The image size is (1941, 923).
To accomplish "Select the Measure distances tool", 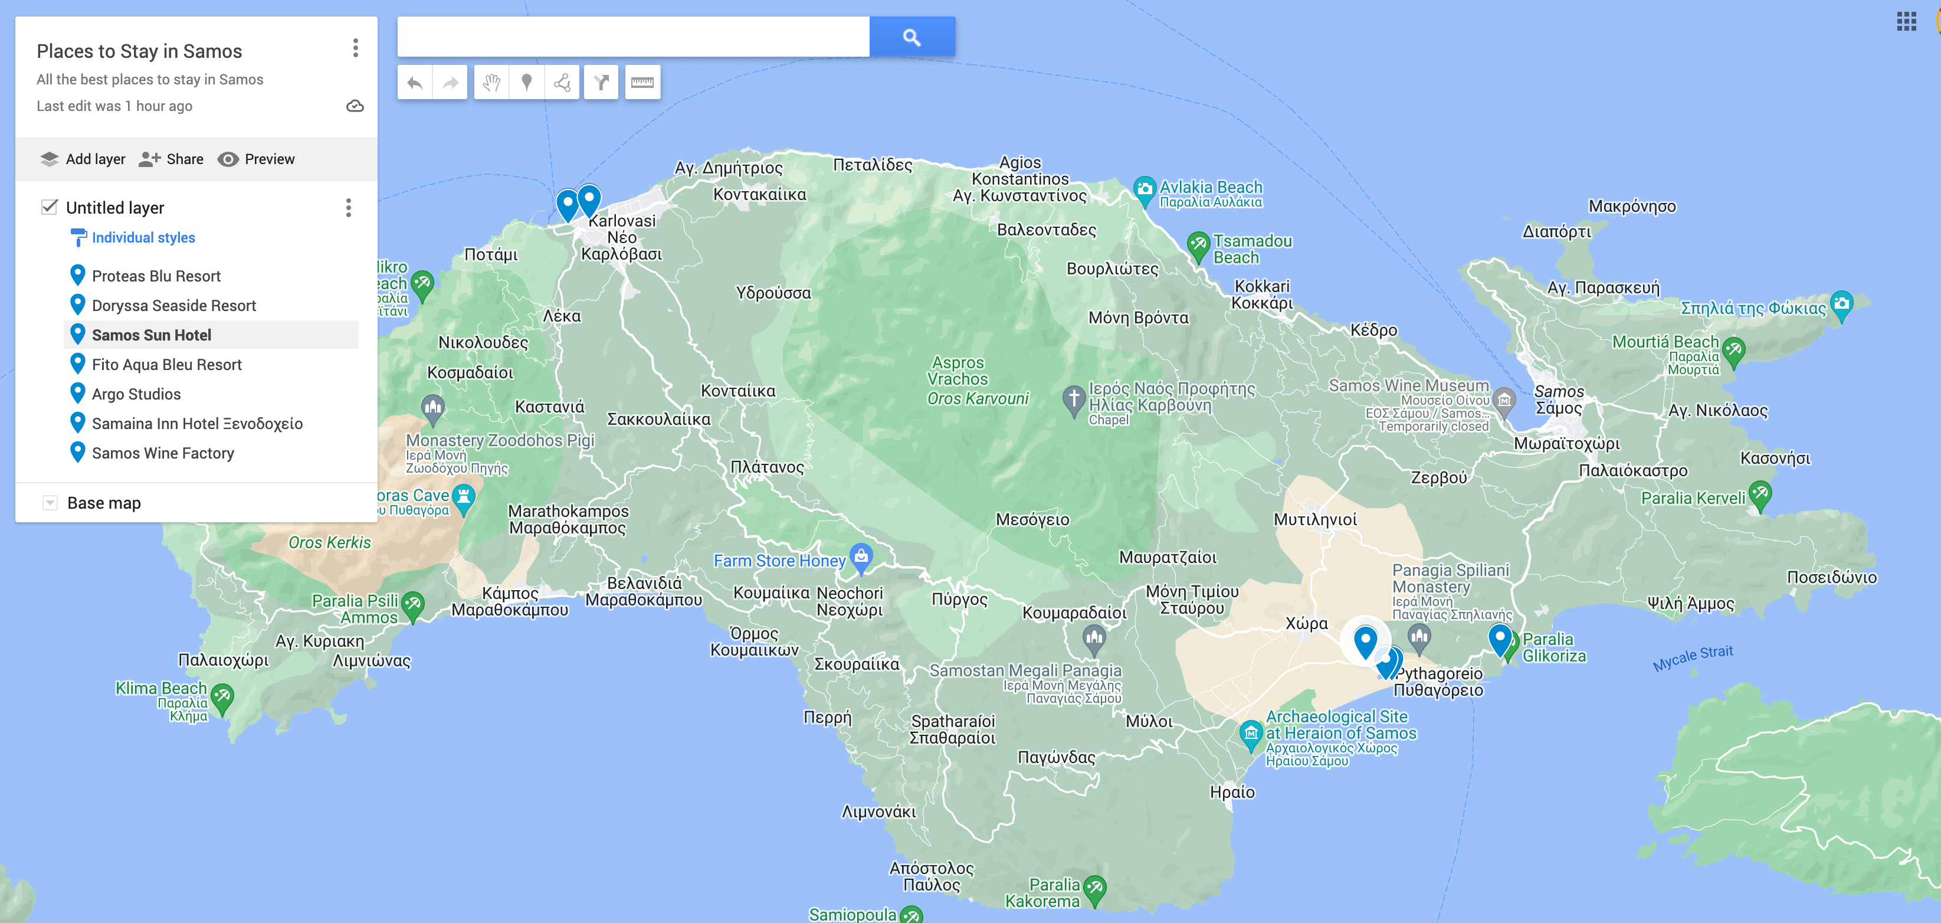I will [x=641, y=82].
